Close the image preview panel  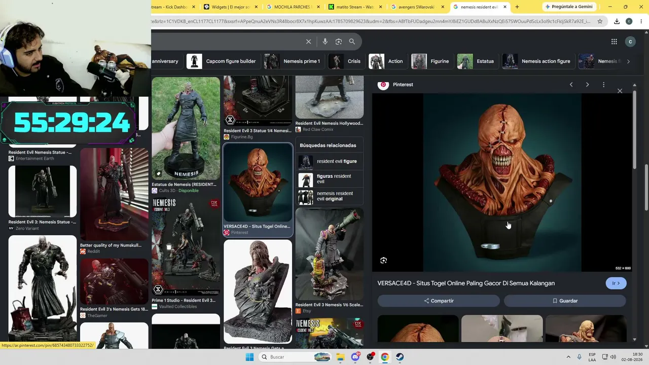click(620, 91)
